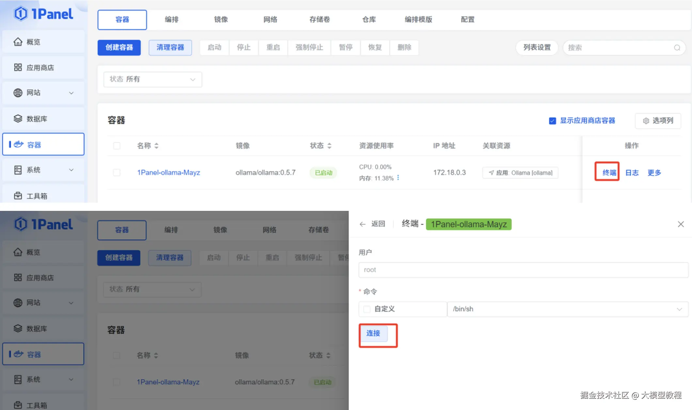
Task: Click the gear icon in 选项列 button
Action: (x=646, y=121)
